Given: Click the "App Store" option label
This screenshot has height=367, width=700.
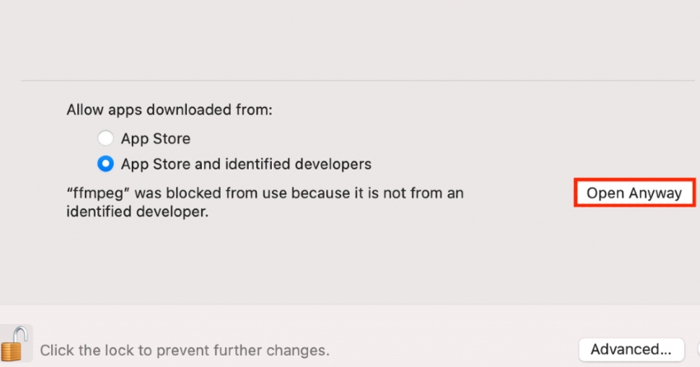Looking at the screenshot, I should point(156,139).
